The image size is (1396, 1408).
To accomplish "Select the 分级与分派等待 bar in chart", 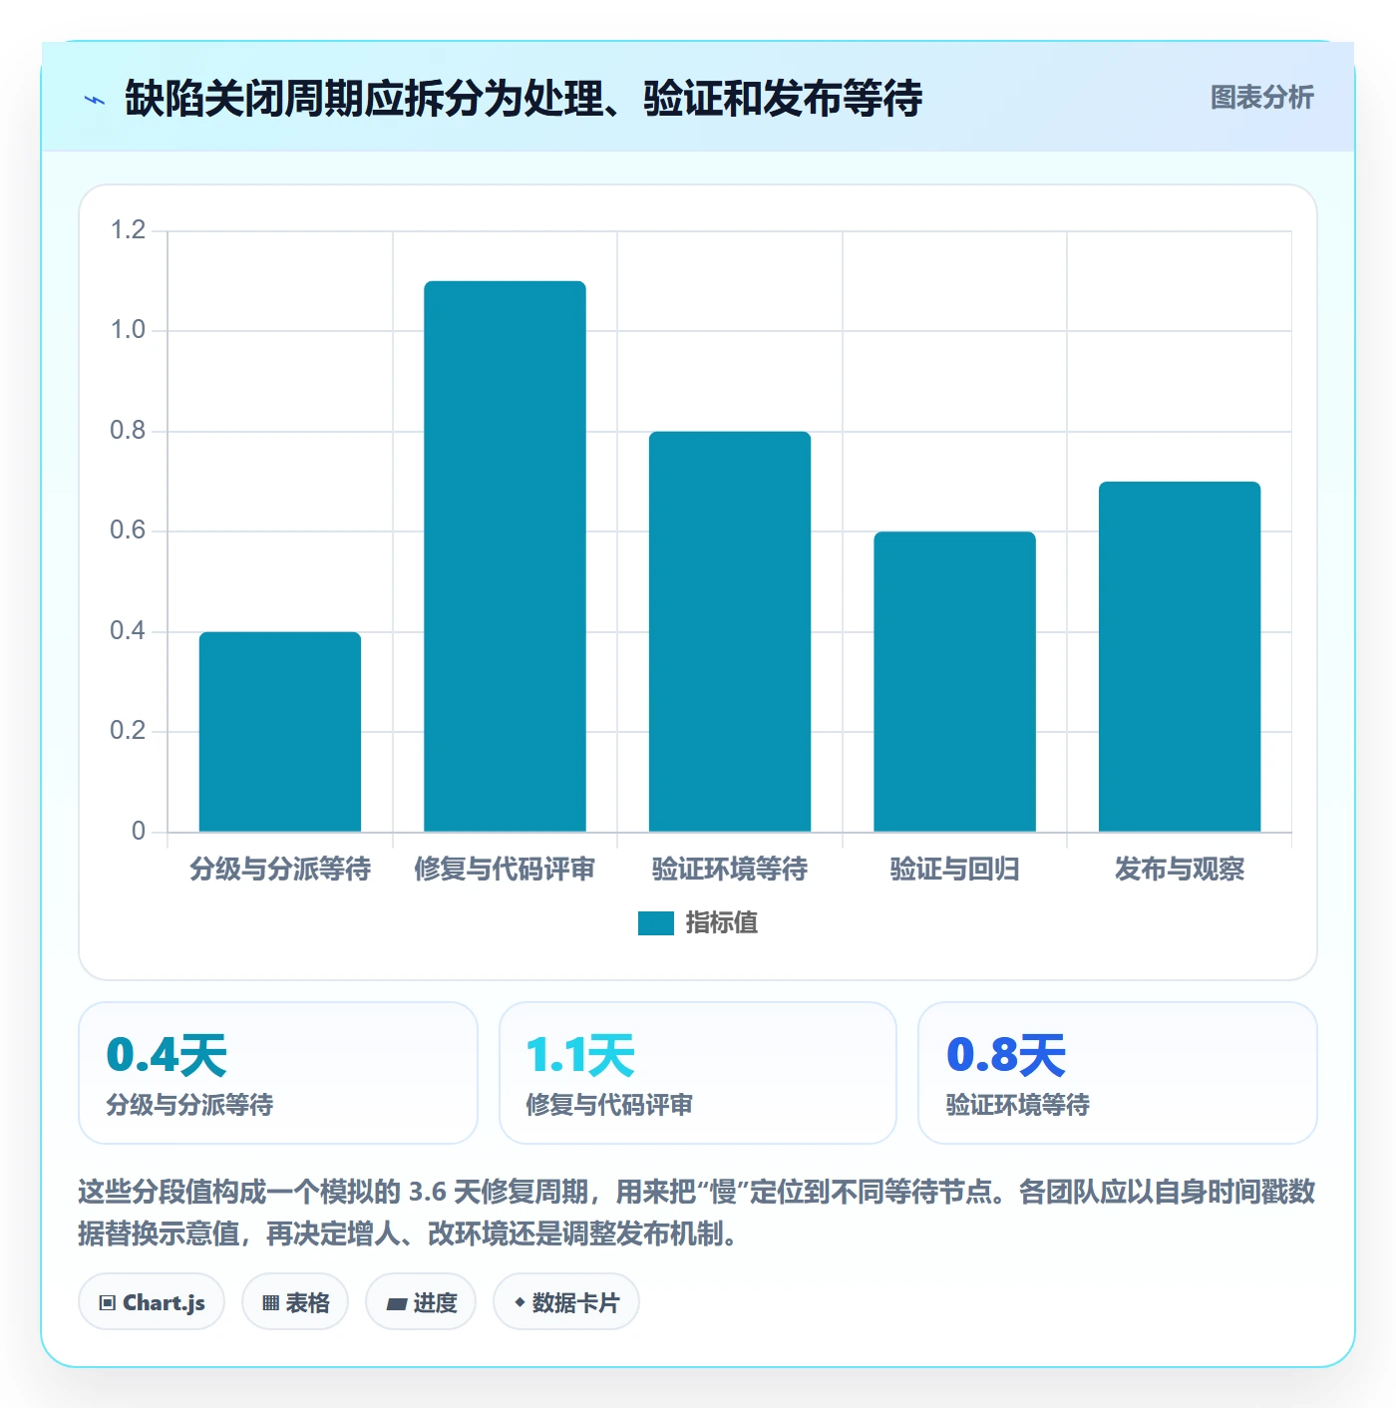I will 280,732.
